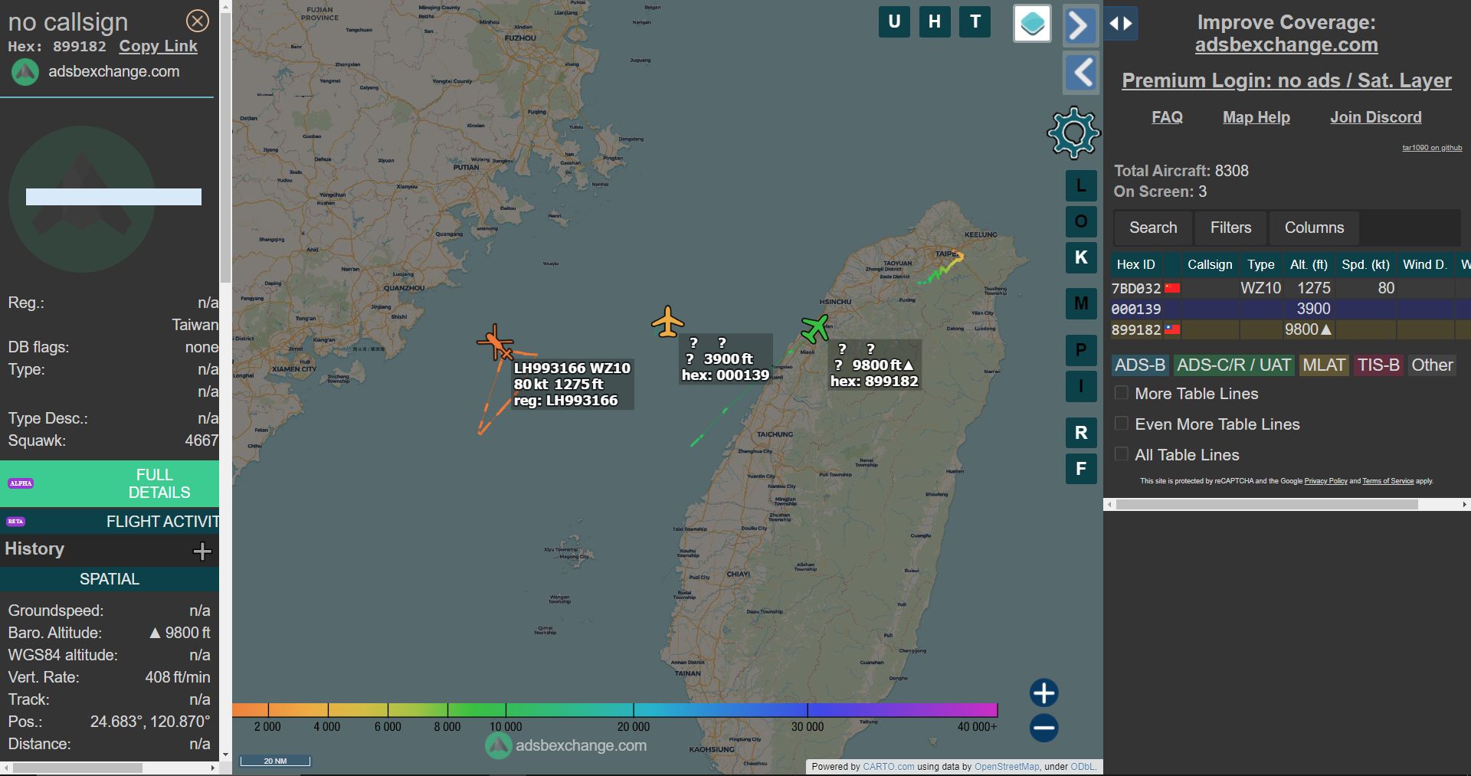Click the H map toggle button
The height and width of the screenshot is (776, 1471).
935,21
